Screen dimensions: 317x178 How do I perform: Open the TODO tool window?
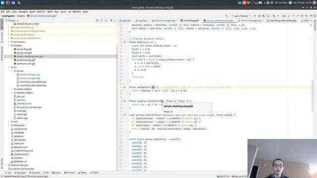(94, 173)
